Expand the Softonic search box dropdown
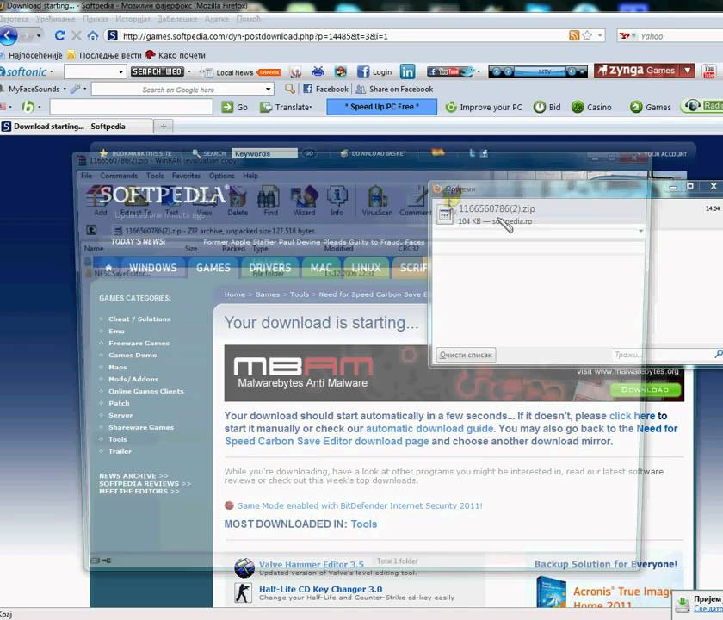Screen dimensions: 723x620 coord(121,71)
